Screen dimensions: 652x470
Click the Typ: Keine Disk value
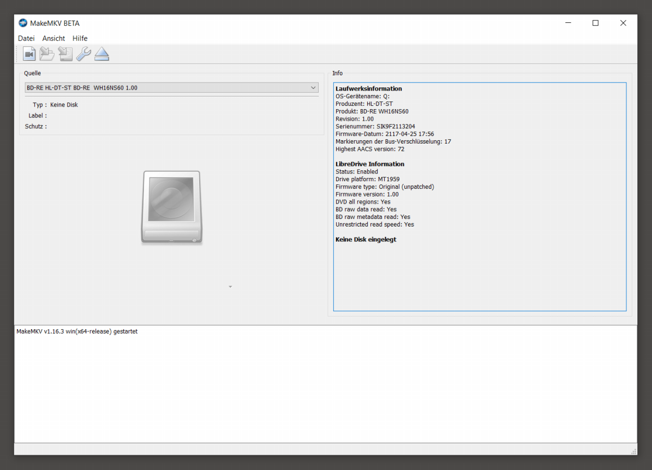click(x=64, y=105)
